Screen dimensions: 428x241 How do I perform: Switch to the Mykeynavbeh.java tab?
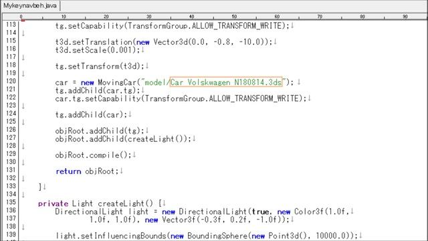(x=30, y=5)
